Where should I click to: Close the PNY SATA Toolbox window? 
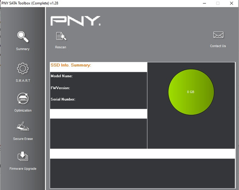tap(232, 3)
